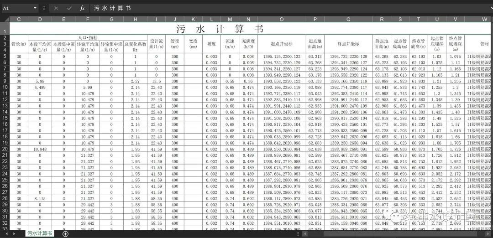Click the 本段平均流量(l/s) header cell
Screen dimensions: 493x238
tap(40, 47)
